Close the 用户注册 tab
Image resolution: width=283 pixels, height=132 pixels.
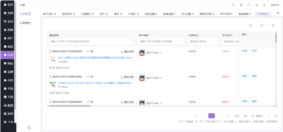[55, 14]
